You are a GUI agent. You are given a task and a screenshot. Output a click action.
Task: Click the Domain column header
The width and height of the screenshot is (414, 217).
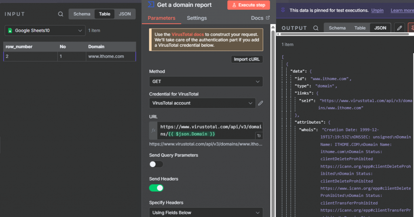(x=111, y=47)
